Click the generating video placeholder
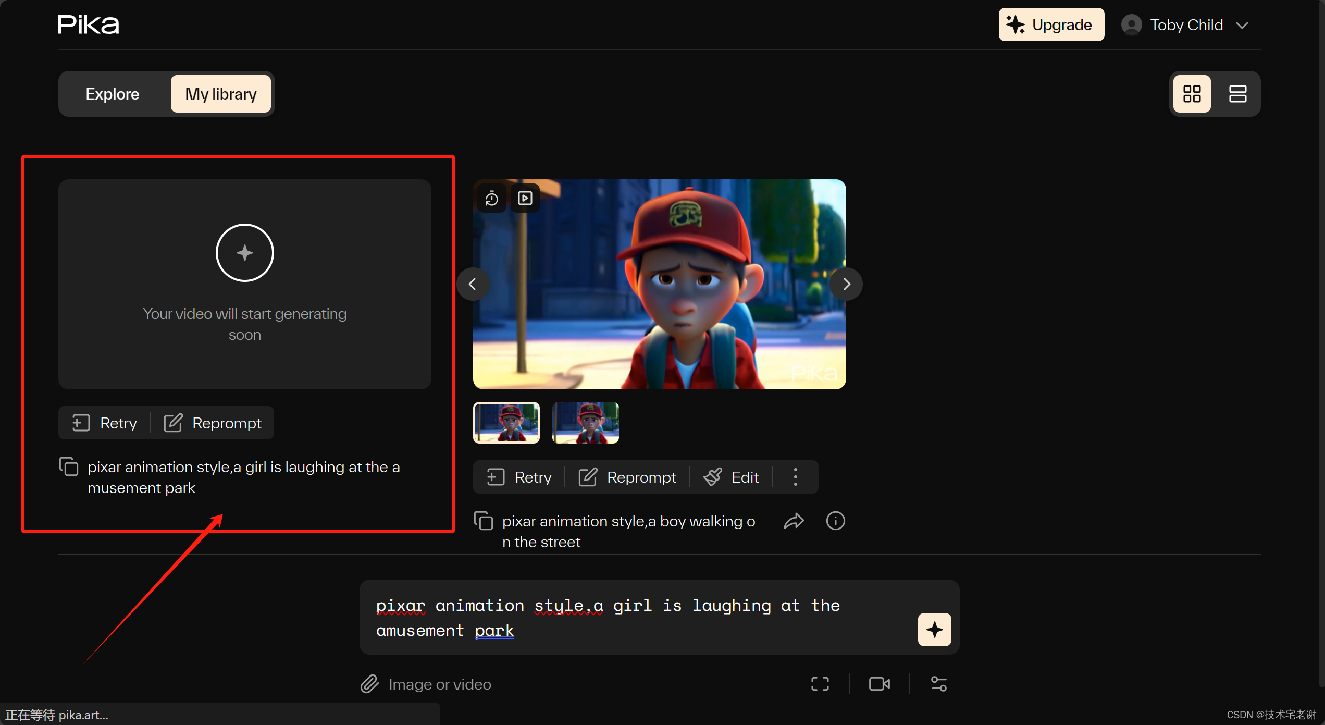Screen dimensions: 1325x725 (245, 284)
